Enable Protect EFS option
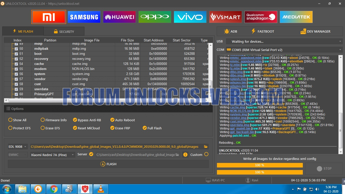 [19, 128]
